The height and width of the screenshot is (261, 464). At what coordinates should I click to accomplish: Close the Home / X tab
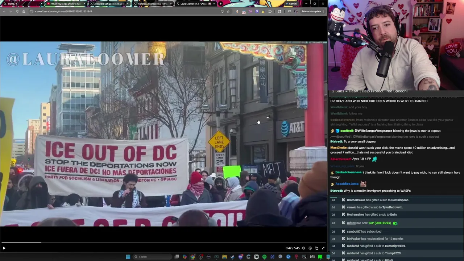tap(41, 4)
